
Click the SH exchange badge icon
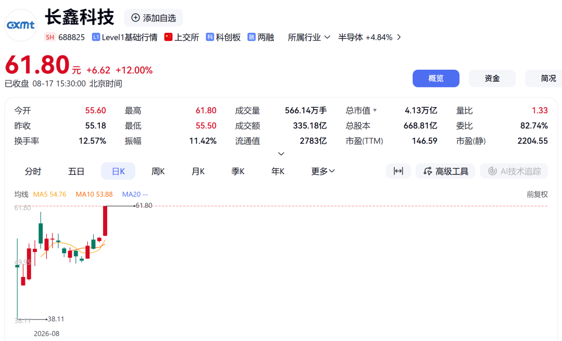50,37
